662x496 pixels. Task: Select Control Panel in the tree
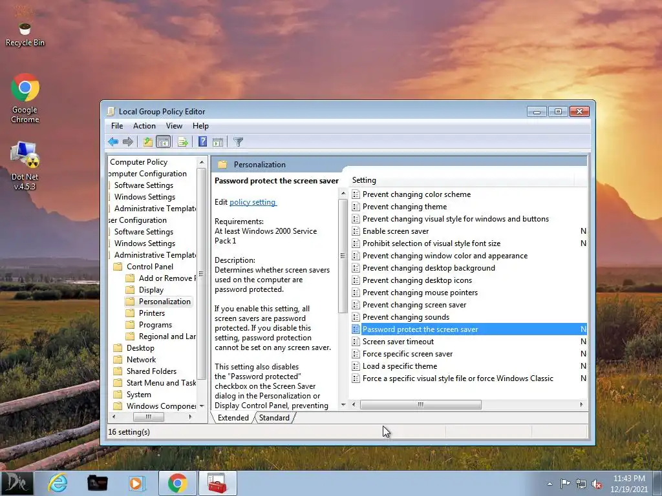click(x=150, y=267)
